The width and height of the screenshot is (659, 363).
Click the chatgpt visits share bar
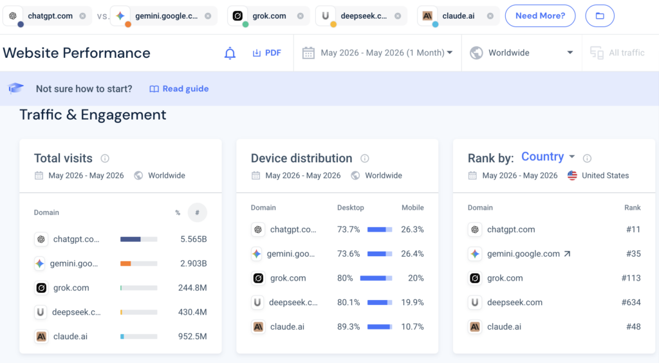[139, 239]
